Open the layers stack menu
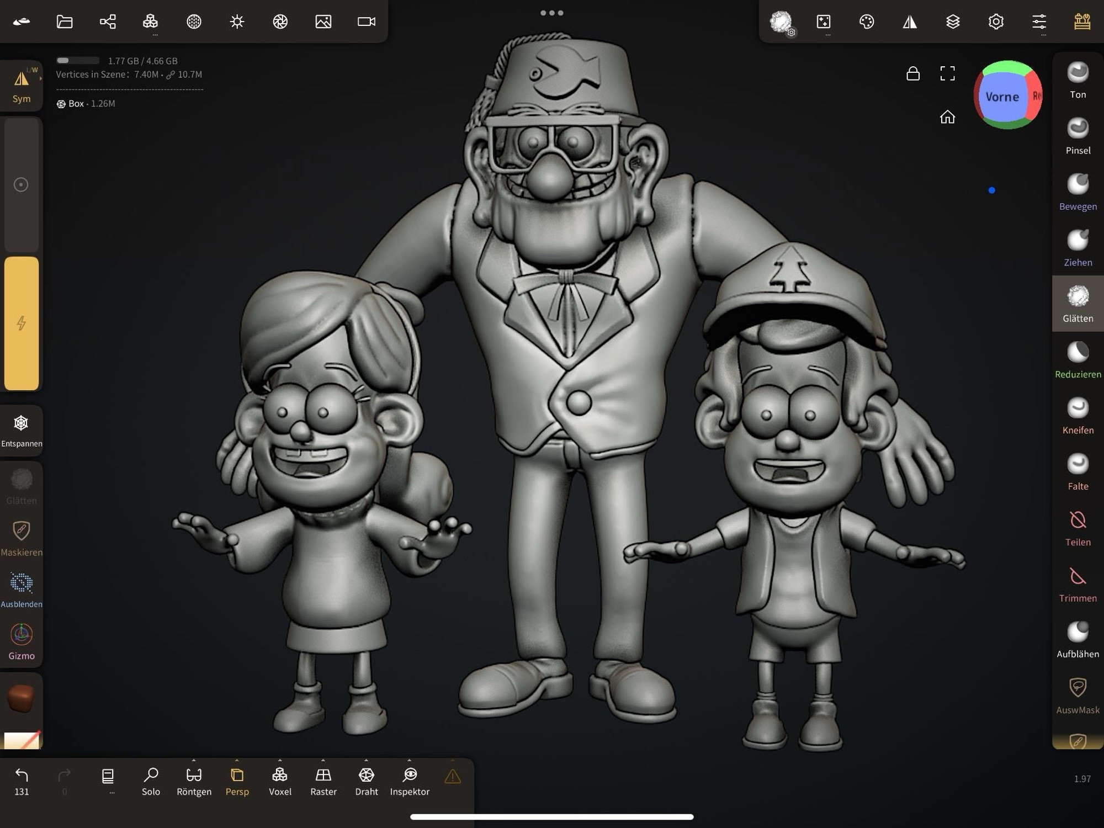 pos(953,22)
